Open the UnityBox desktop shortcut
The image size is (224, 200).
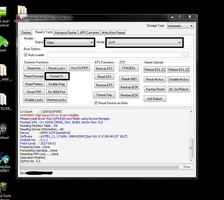pos(5,161)
